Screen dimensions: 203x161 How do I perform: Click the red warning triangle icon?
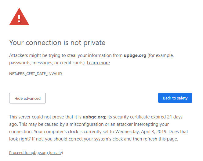(x=19, y=17)
